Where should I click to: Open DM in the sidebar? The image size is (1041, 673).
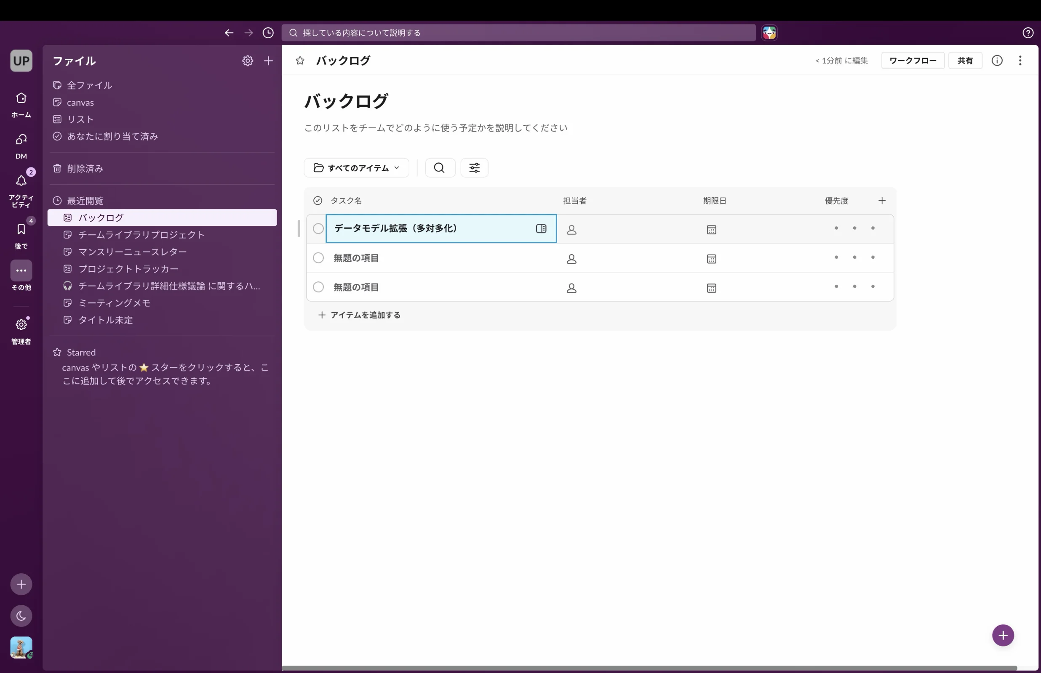[x=21, y=146]
